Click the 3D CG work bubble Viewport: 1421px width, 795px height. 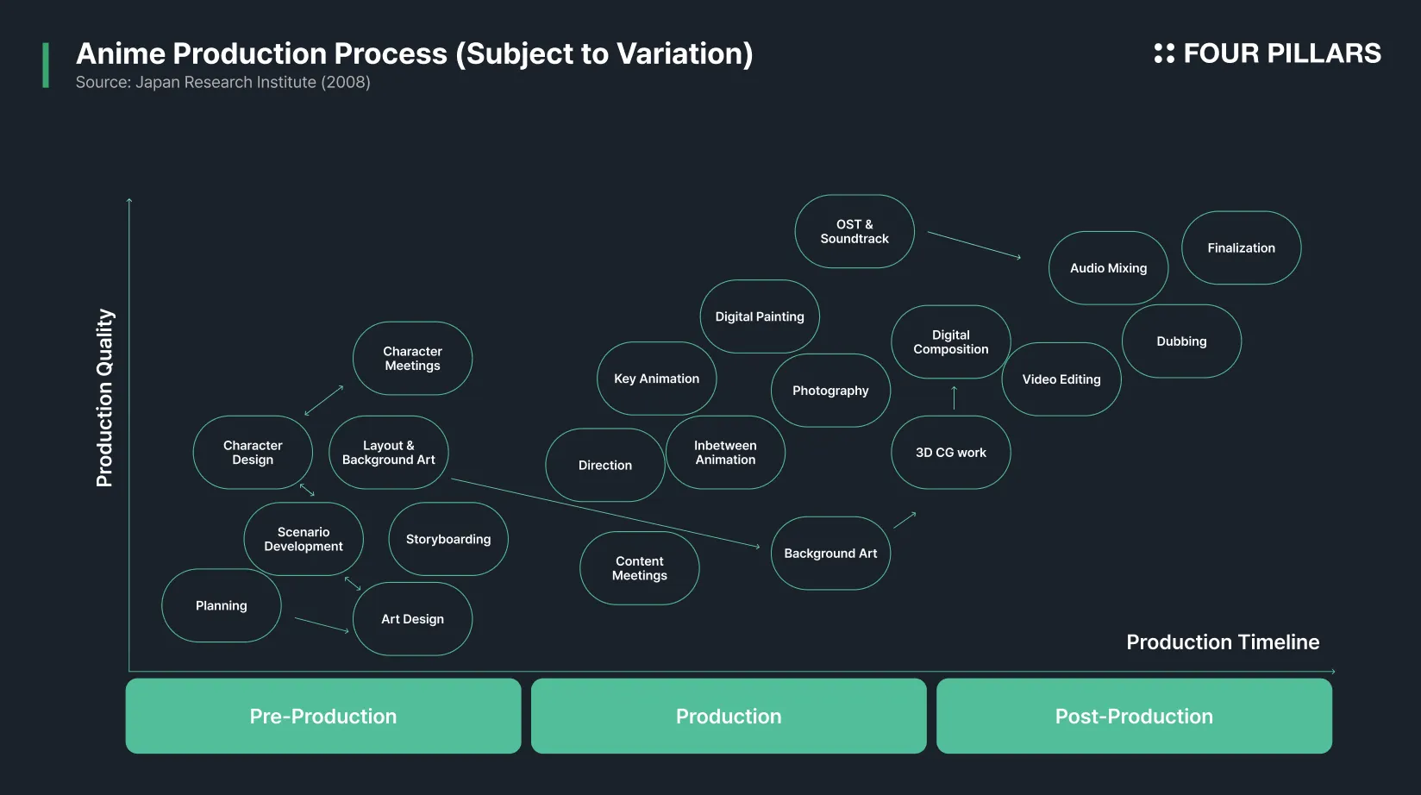point(951,453)
